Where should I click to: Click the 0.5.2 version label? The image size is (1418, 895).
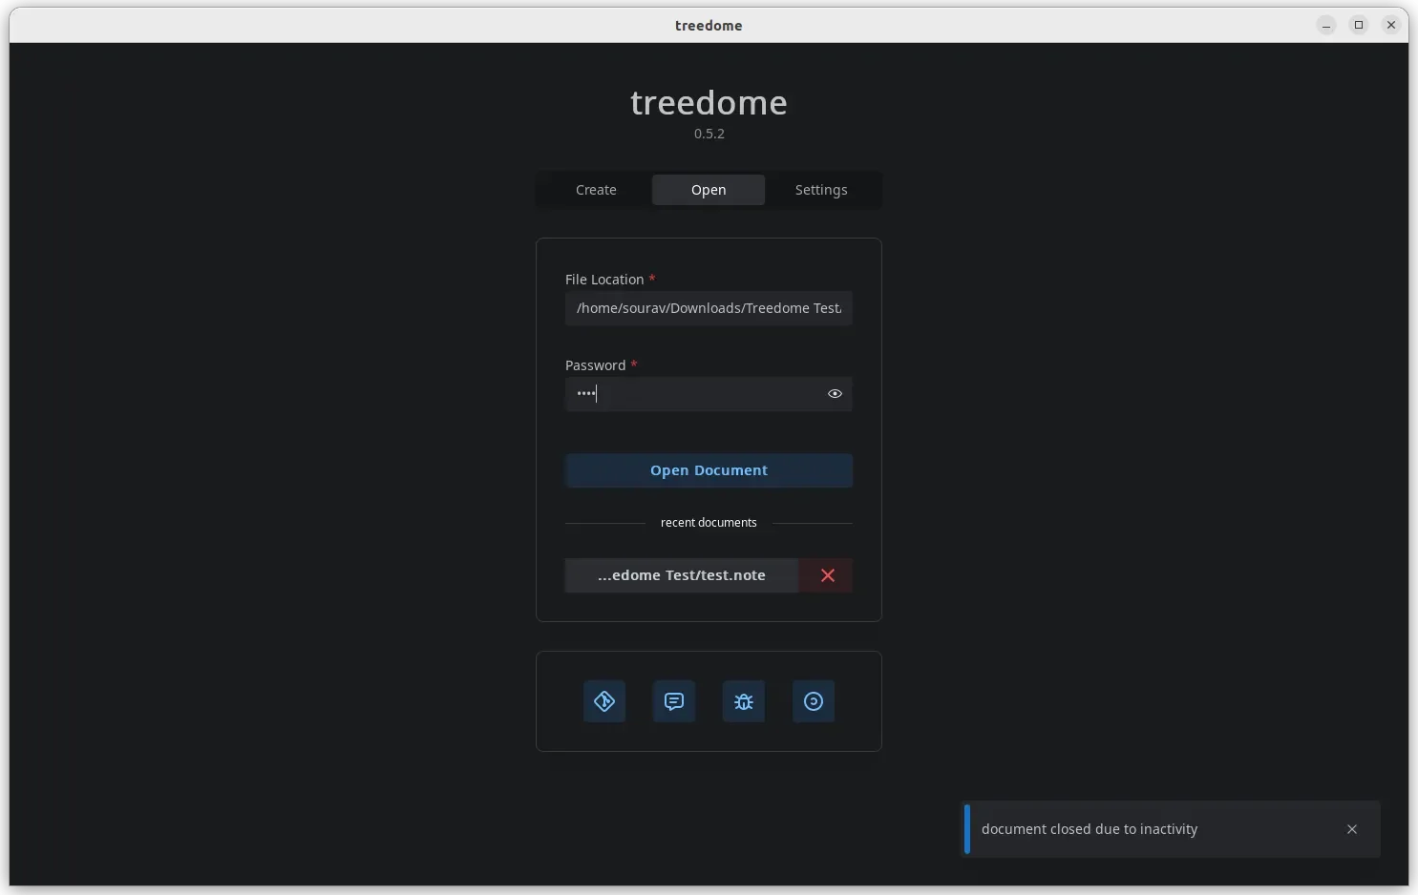click(x=709, y=134)
